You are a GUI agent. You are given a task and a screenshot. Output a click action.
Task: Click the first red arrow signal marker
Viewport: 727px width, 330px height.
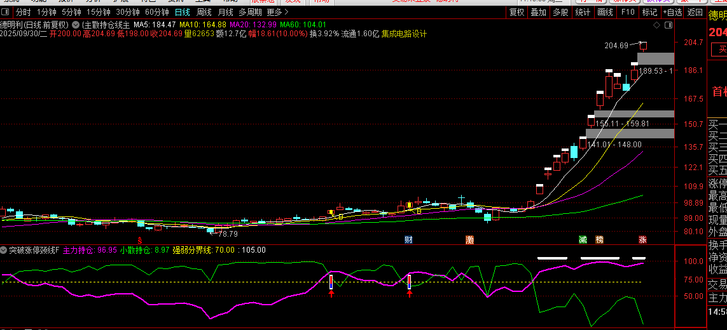tap(331, 294)
